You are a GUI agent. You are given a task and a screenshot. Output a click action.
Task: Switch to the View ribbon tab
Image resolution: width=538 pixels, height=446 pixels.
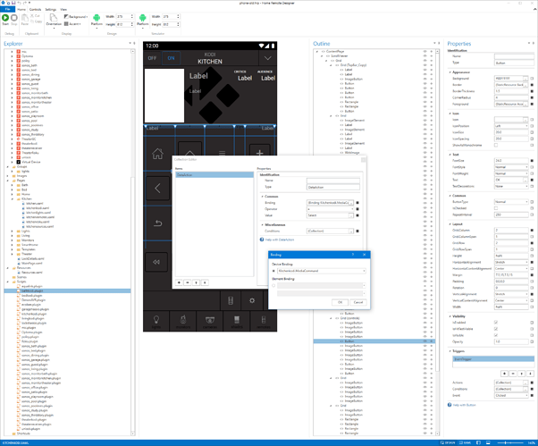point(63,9)
